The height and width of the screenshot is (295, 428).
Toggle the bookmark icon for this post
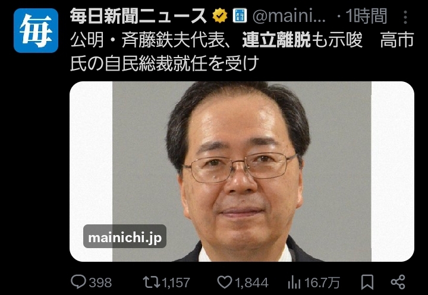tap(367, 282)
